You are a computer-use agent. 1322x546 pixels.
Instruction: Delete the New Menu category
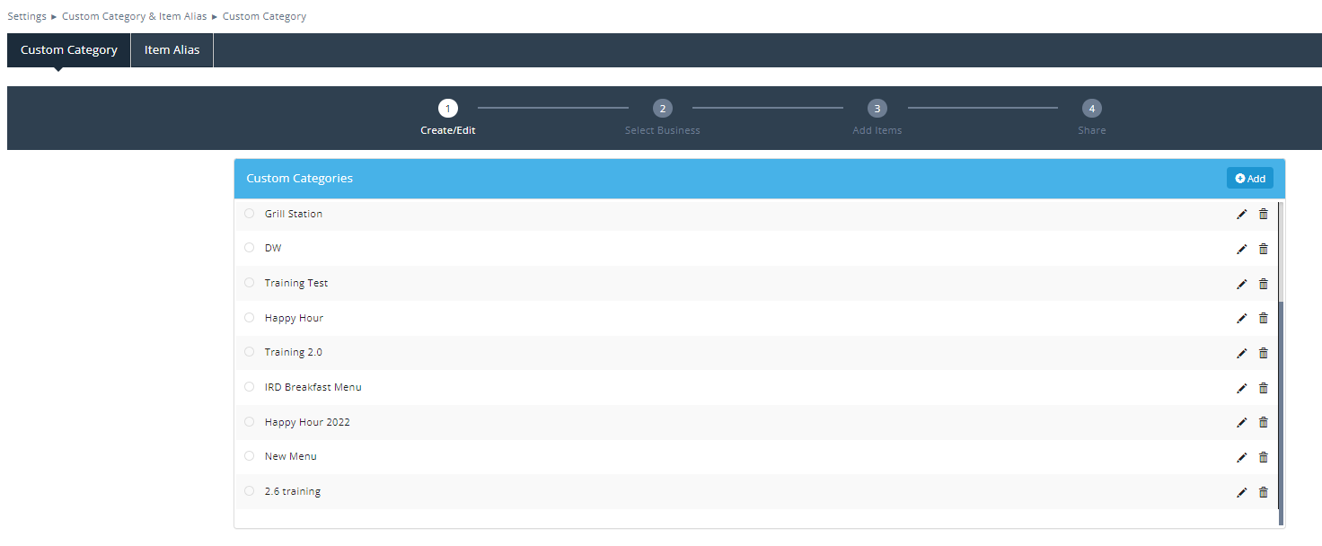tap(1263, 457)
